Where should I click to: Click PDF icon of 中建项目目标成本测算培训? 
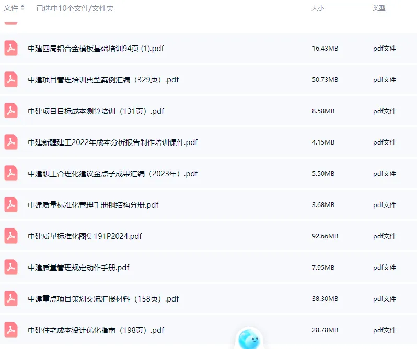tap(11, 111)
